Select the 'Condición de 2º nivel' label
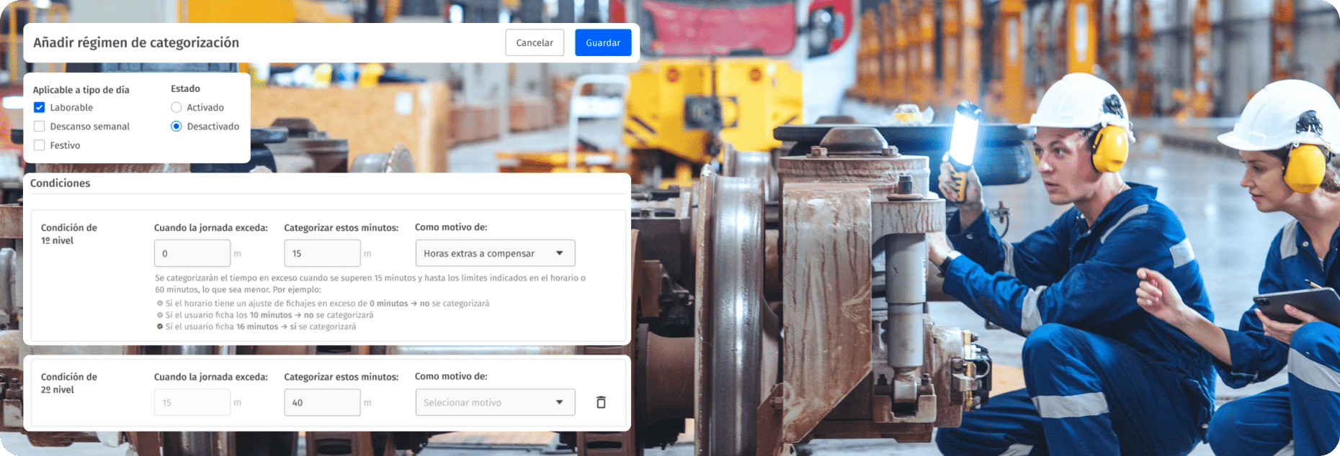This screenshot has width=1340, height=456. (68, 383)
